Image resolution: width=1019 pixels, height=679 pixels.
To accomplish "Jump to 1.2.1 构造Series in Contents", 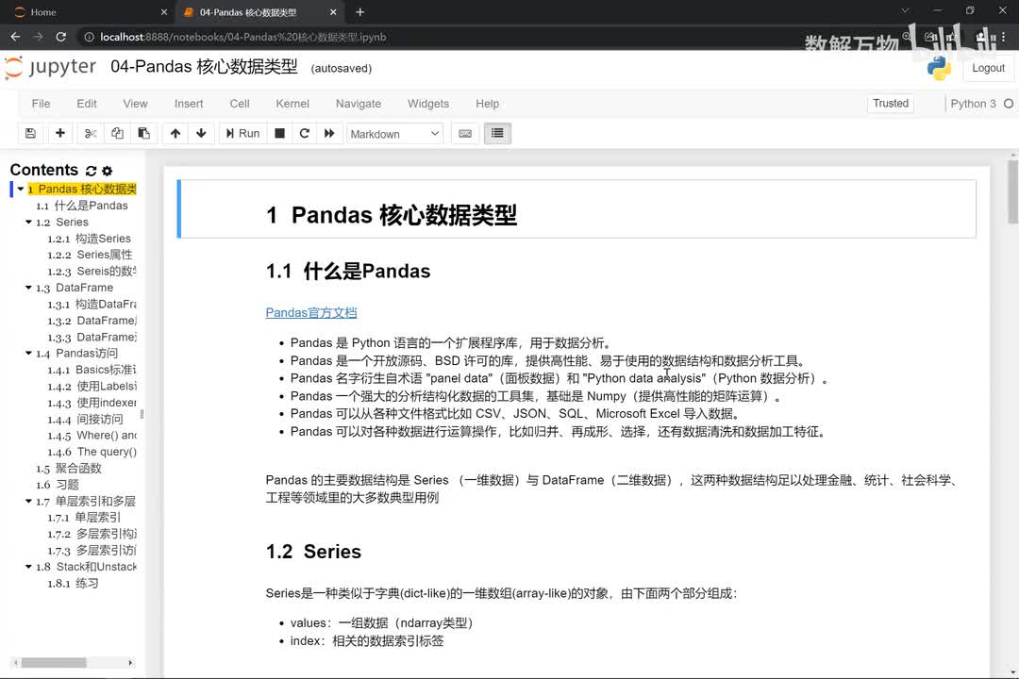I will point(89,239).
